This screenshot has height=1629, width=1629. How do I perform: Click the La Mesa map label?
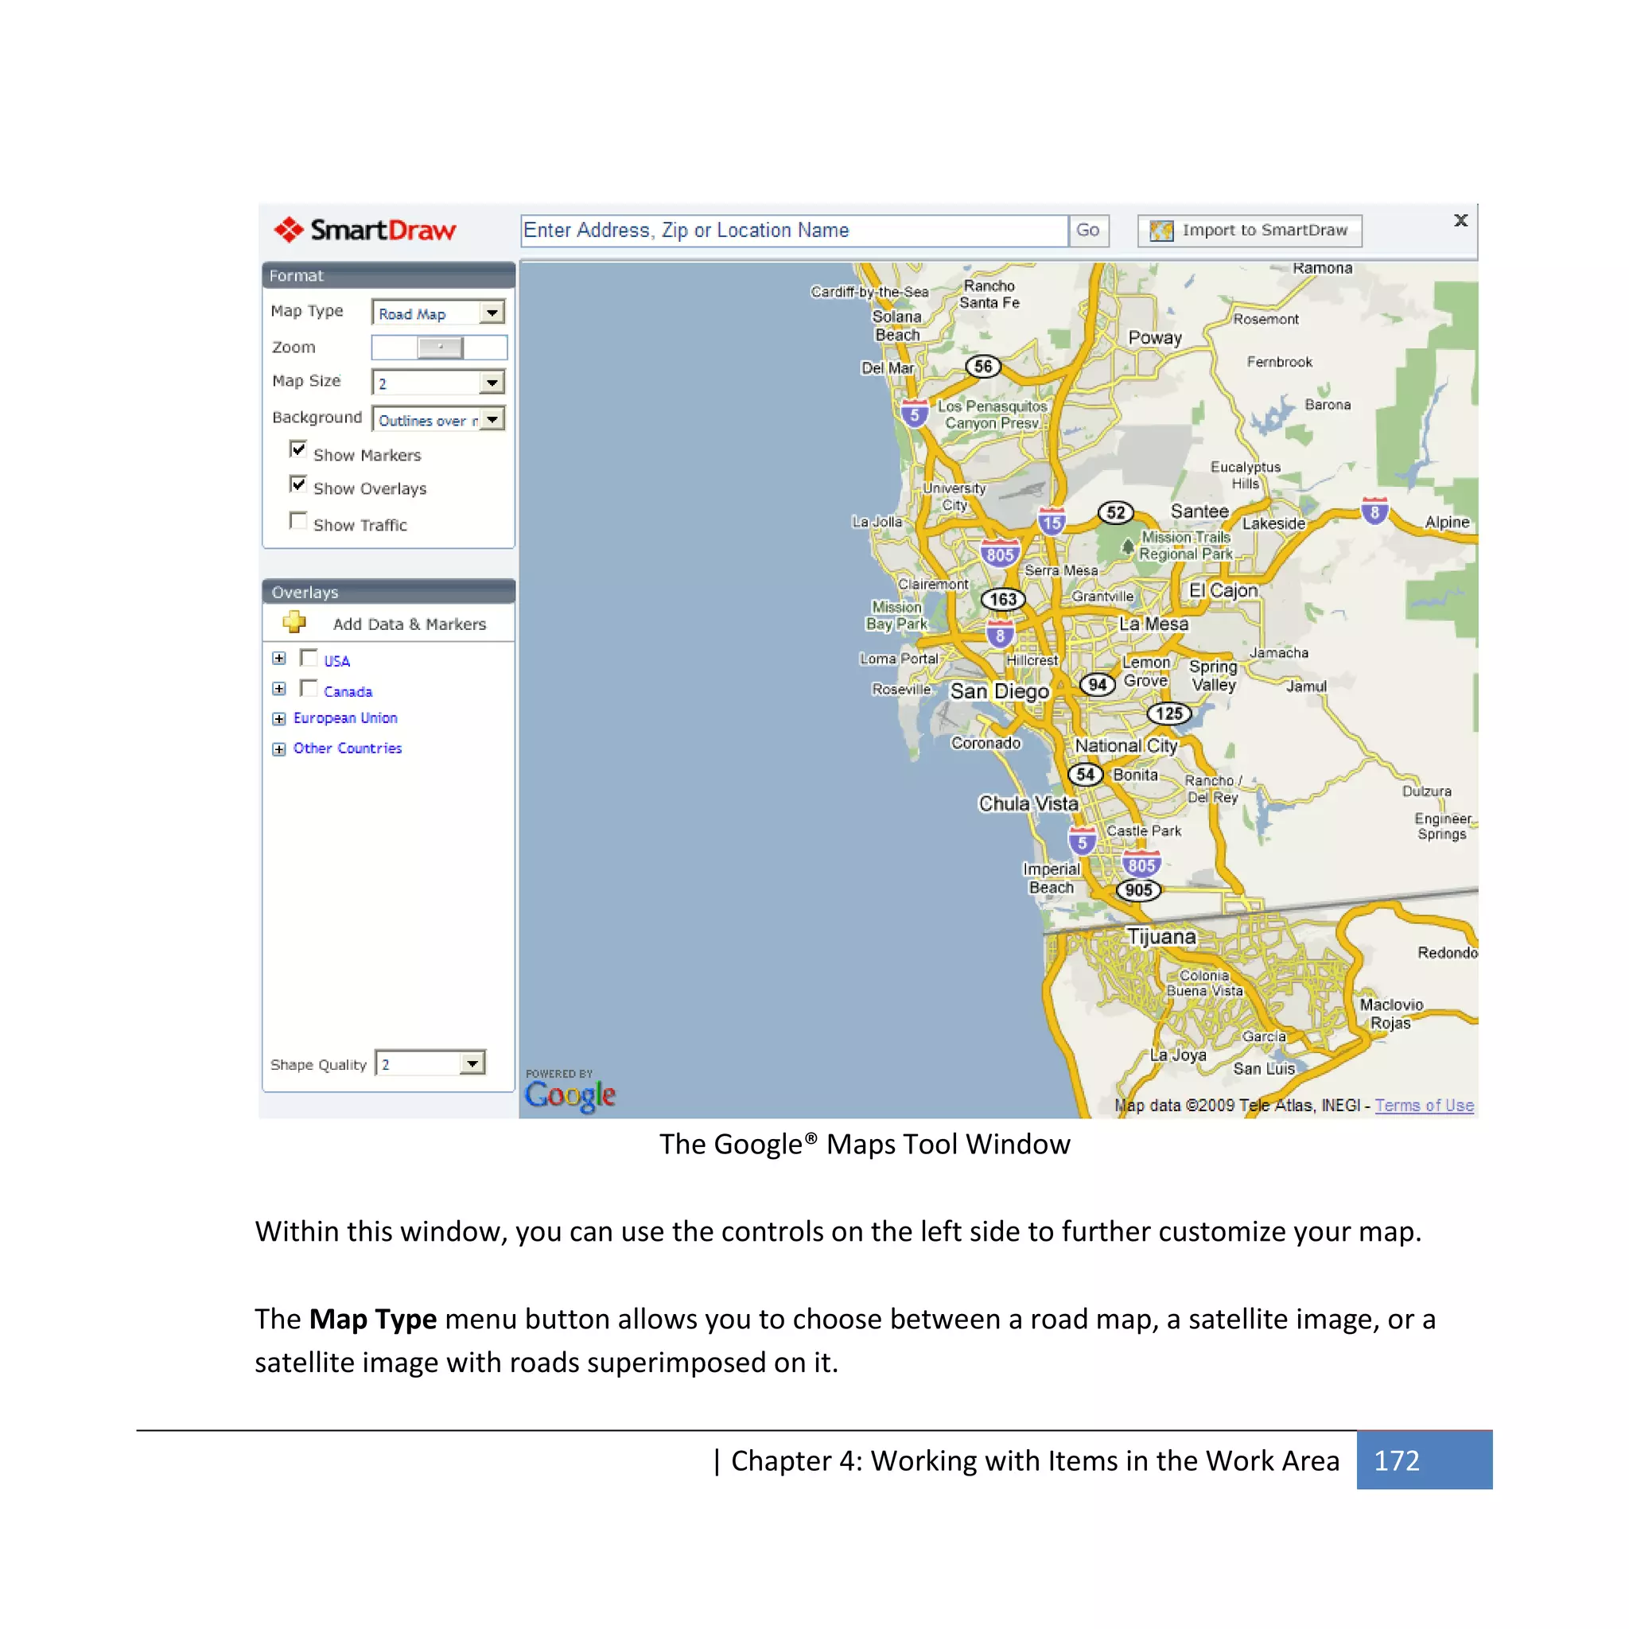1153,624
